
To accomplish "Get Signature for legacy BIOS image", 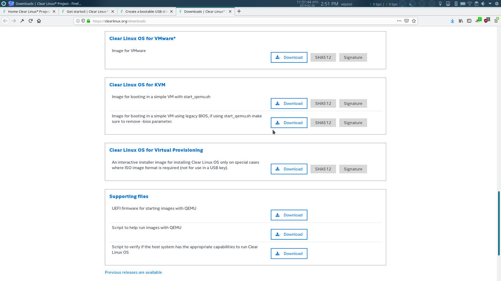I will coord(353,122).
